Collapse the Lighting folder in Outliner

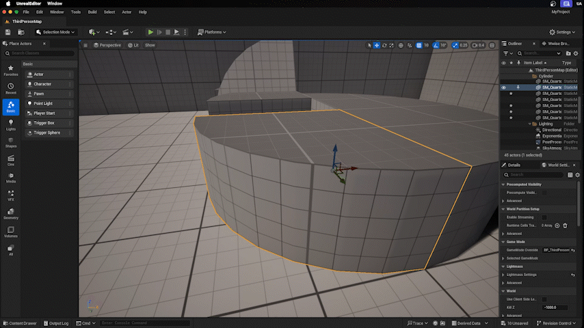[x=531, y=124]
